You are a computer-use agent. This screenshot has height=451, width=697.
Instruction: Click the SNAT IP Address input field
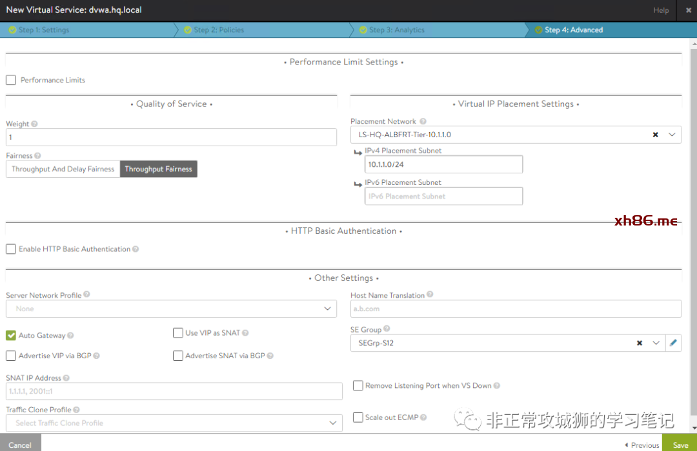pyautogui.click(x=174, y=391)
